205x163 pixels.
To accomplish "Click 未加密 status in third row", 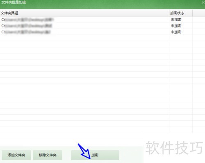I will click(x=176, y=32).
